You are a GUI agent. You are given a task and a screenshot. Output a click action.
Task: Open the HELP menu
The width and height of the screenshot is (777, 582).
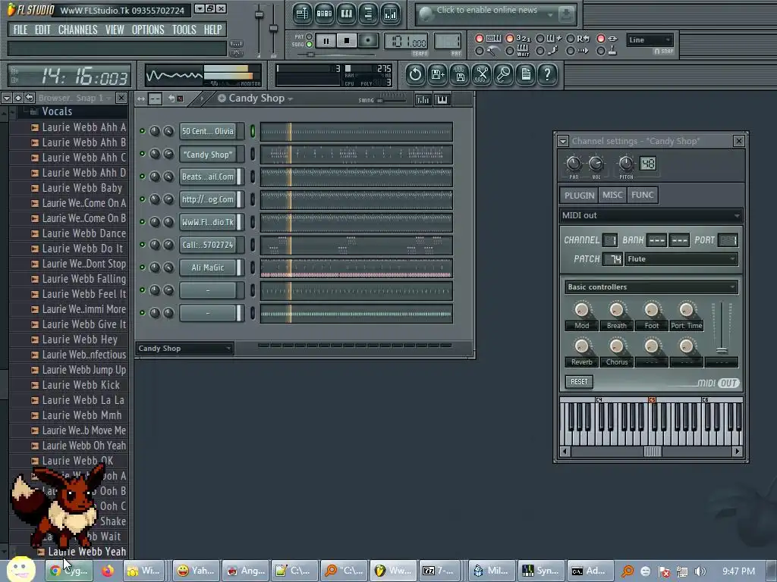tap(212, 30)
